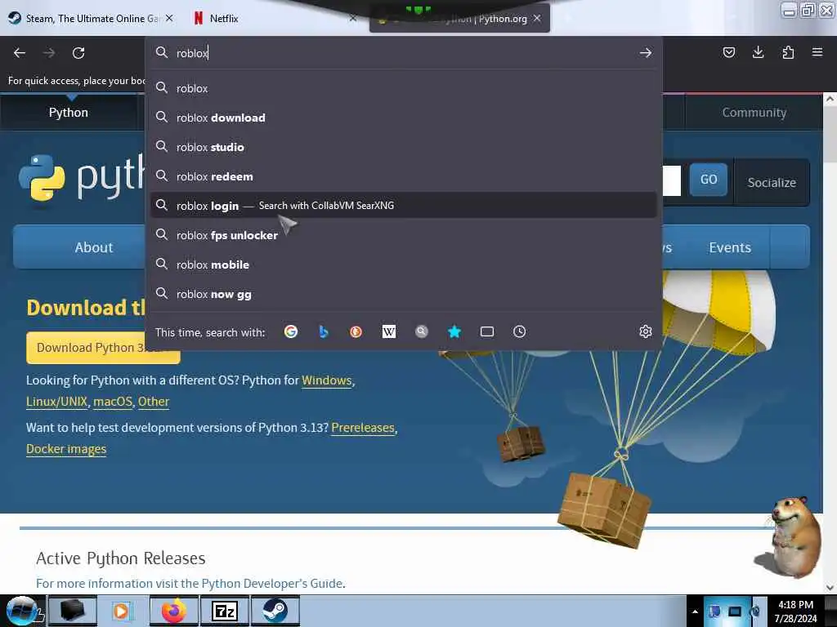Screen dimensions: 837x627
Task: Click the GO search button
Action: [709, 180]
